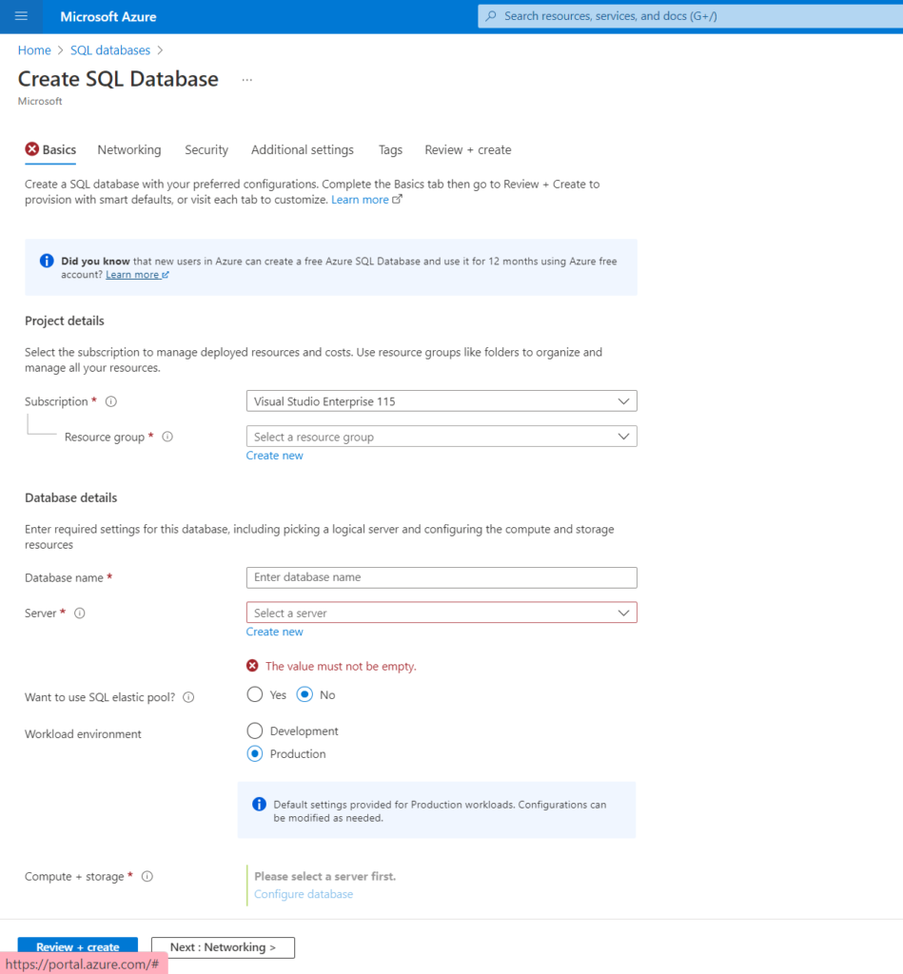Click the Server info icon
903x974 pixels.
pyautogui.click(x=80, y=614)
